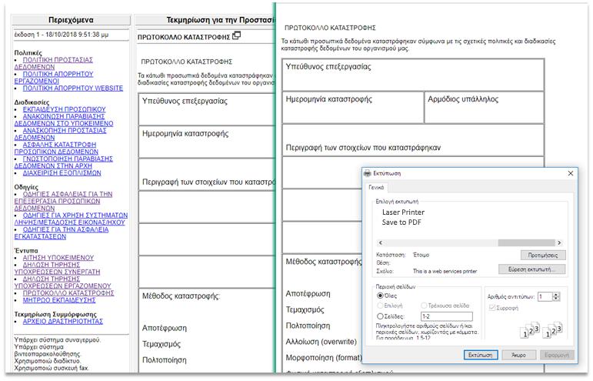
Task: Switch to the Γενικά tab
Action: pos(376,187)
